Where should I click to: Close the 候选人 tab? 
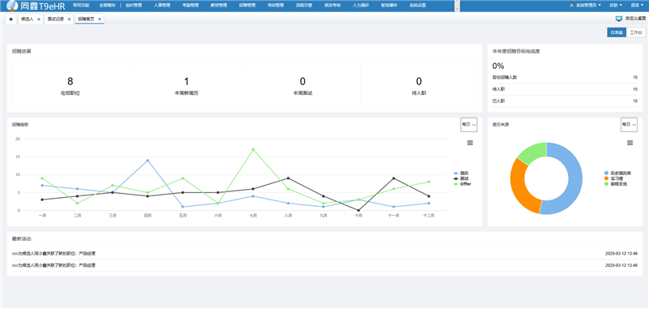click(38, 19)
